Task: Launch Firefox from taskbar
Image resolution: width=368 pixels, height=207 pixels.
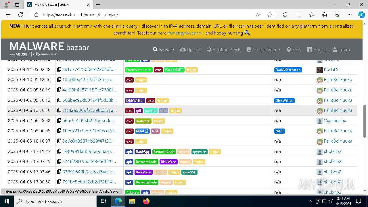Action: [x=146, y=201]
